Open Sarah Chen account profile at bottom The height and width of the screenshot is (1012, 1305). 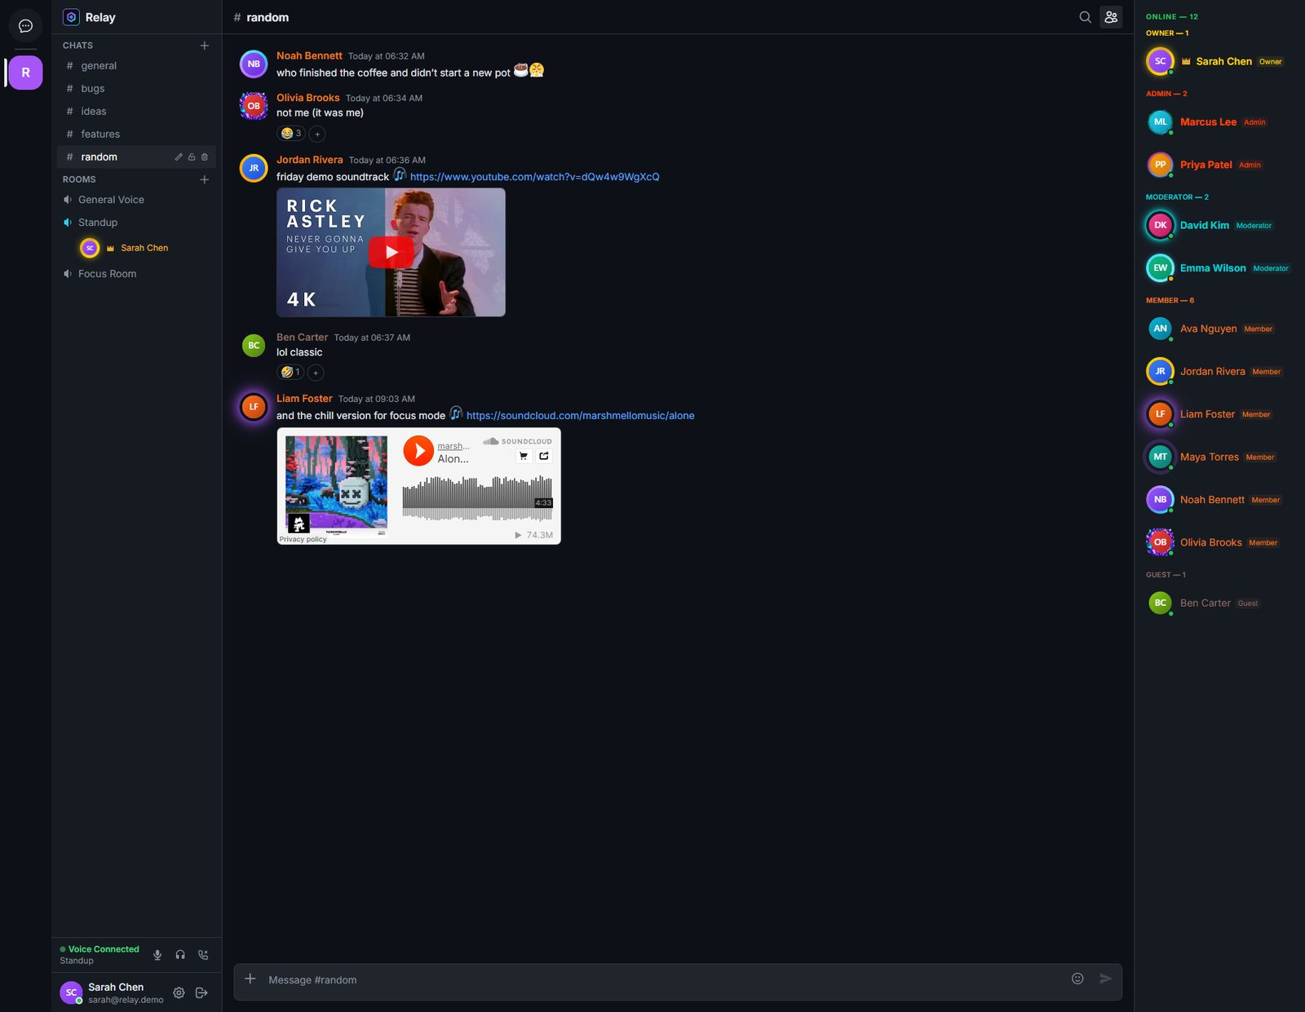tap(113, 992)
